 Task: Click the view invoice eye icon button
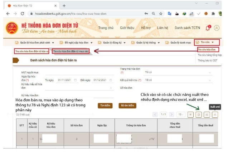[x=190, y=115]
